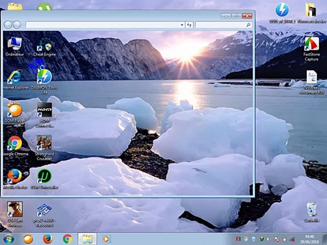Click the Explorer window Forward button
Viewport: 327px width, 245px height.
17,25
